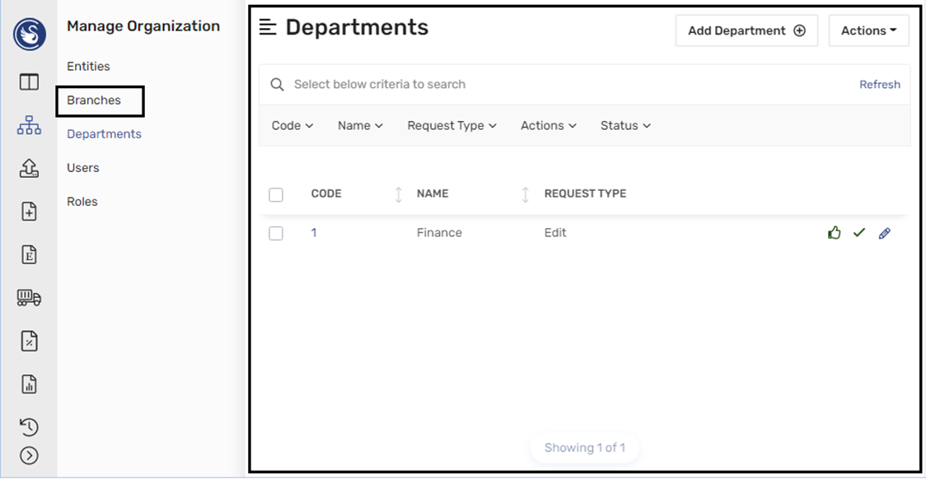Click the bar chart report icon in sidebar
Screen dimensions: 926x479
pos(29,384)
